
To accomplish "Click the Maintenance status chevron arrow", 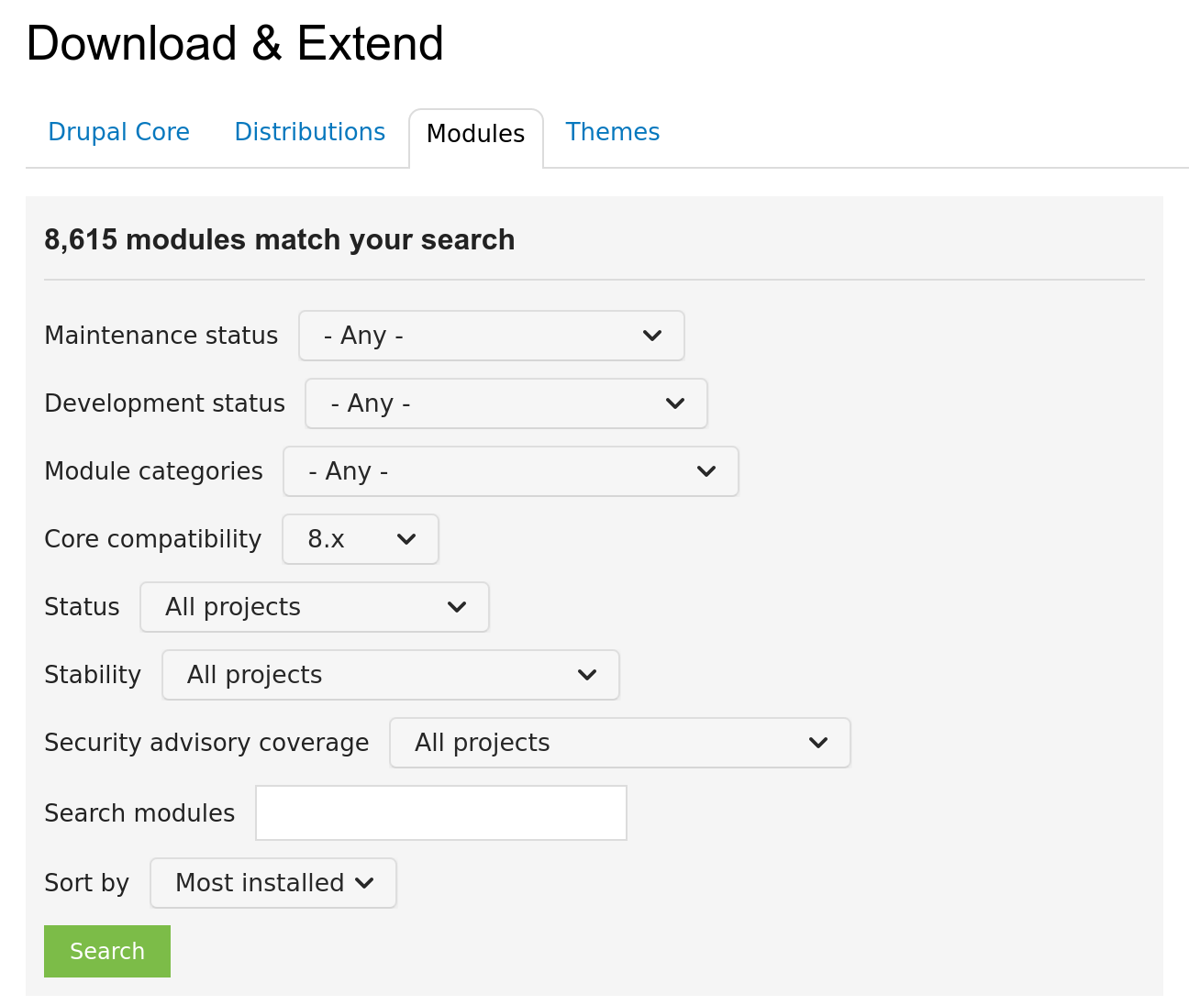I will 652,336.
